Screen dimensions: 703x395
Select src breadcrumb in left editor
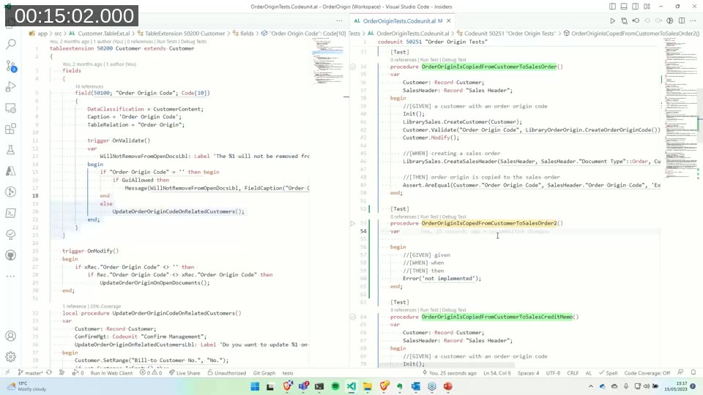(x=58, y=33)
